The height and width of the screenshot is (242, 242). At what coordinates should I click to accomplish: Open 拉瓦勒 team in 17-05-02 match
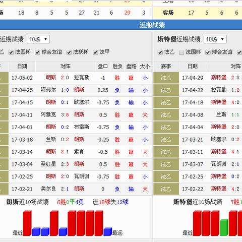[x=82, y=78]
